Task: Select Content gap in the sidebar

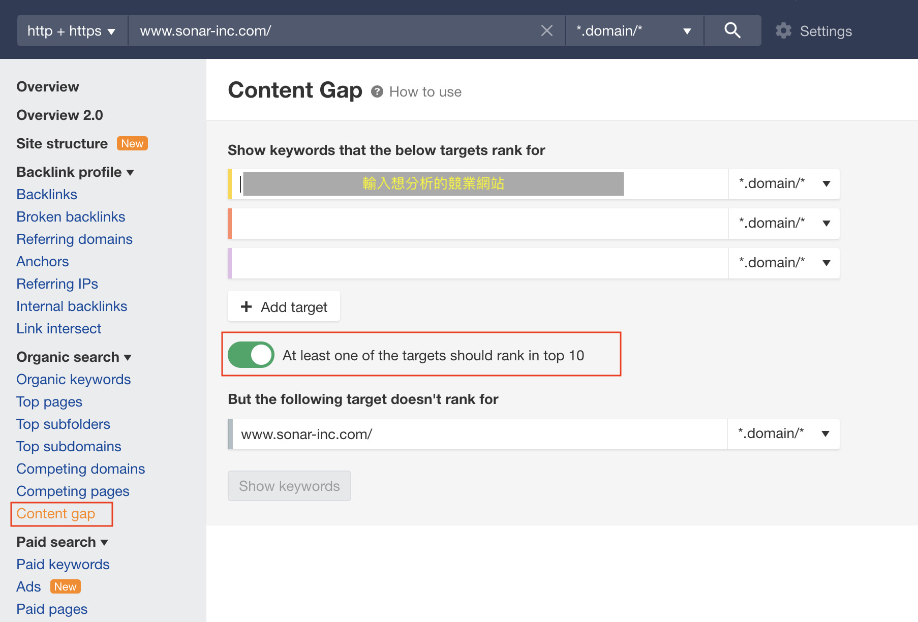Action: click(x=55, y=514)
